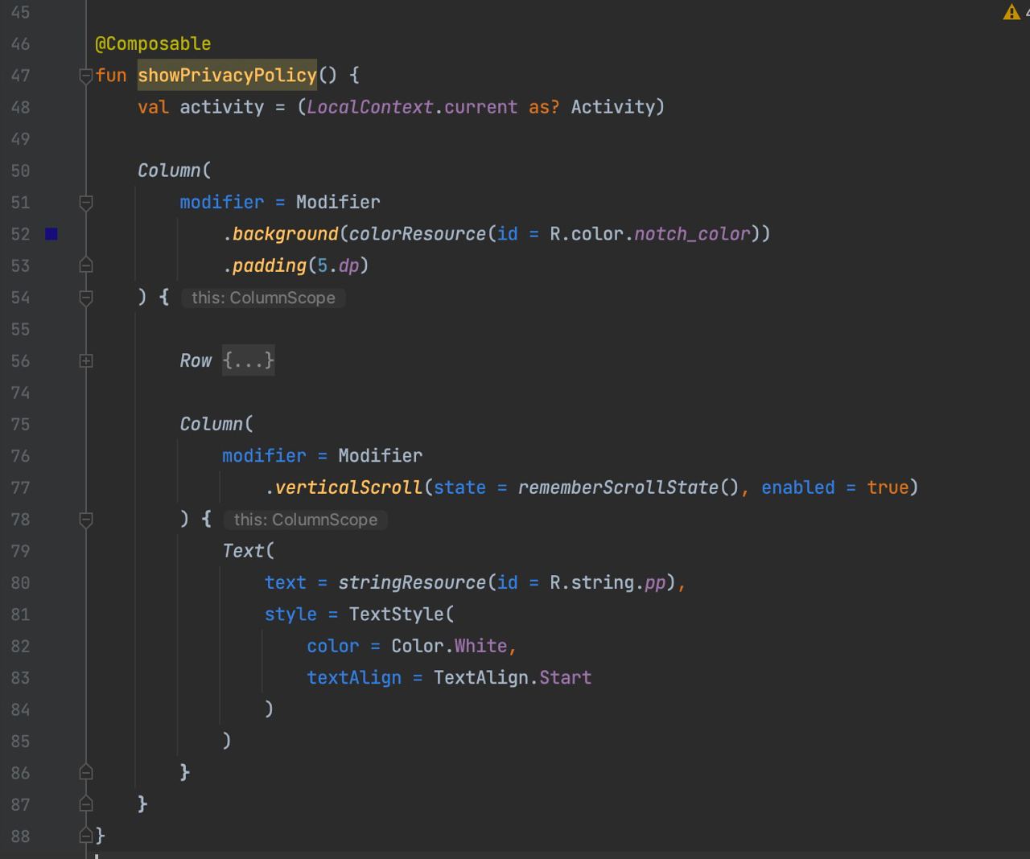Click the Start constant in TextAlign.Start
The image size is (1030, 859).
[x=566, y=677]
